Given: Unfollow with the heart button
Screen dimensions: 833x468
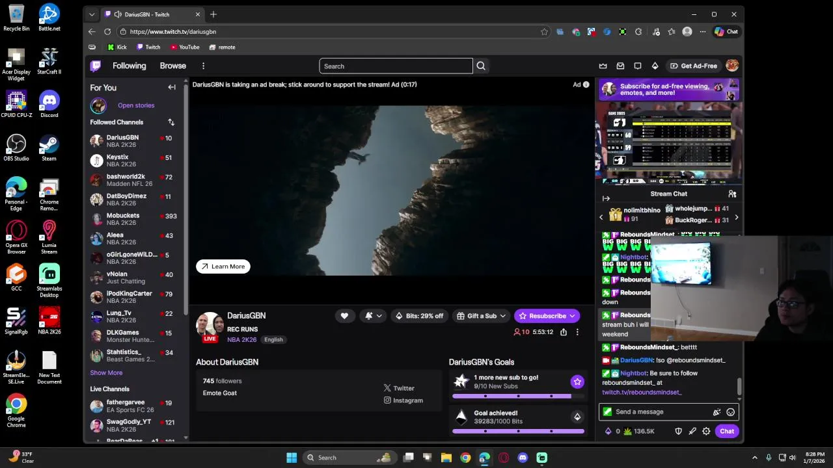Looking at the screenshot, I should (344, 316).
